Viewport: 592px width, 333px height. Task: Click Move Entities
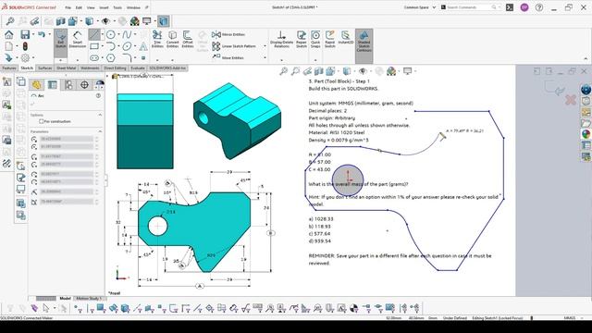click(228, 57)
